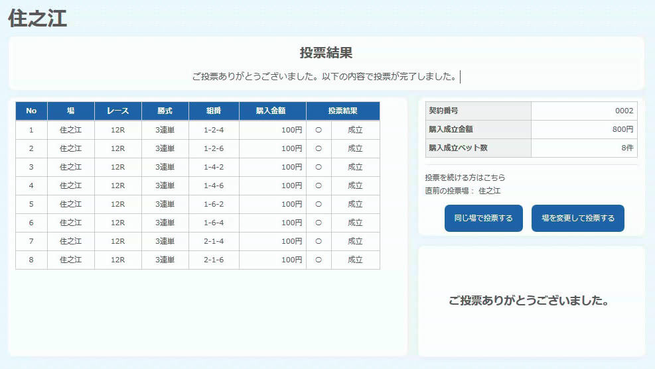
Task: Click 12R in the 1-2-6 row
Action: pyautogui.click(x=118, y=148)
